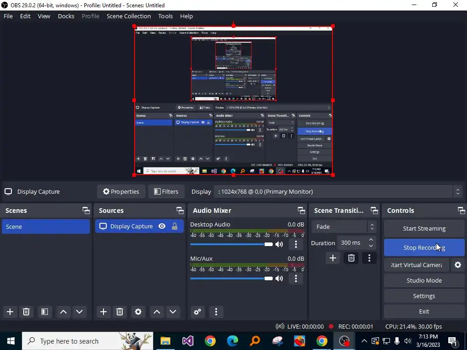Open Microsoft Edge from taskbar
This screenshot has height=350, width=467.
coord(232,341)
